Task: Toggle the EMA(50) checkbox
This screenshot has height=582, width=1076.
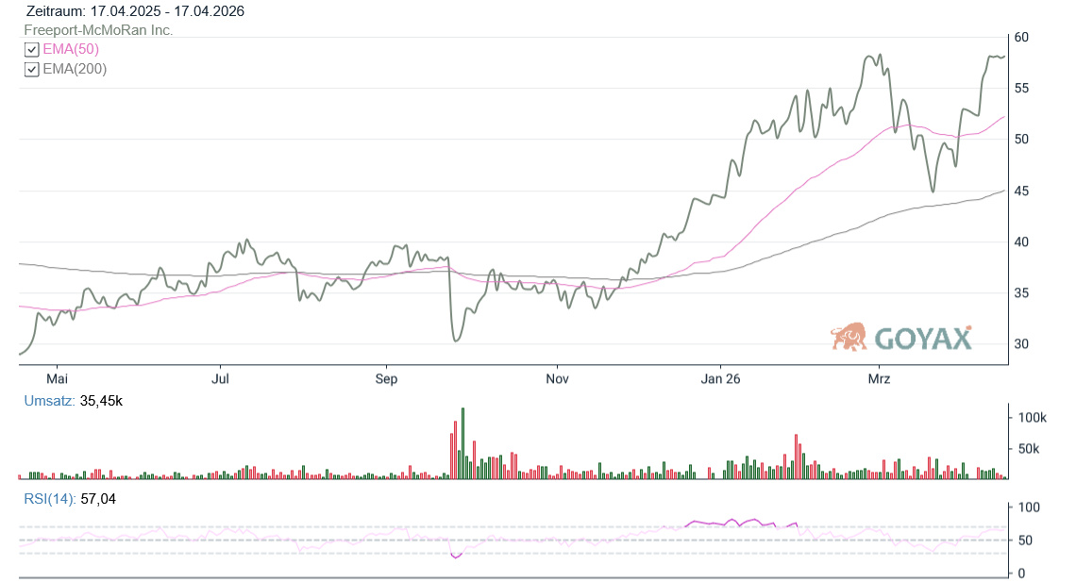Action: [32, 49]
